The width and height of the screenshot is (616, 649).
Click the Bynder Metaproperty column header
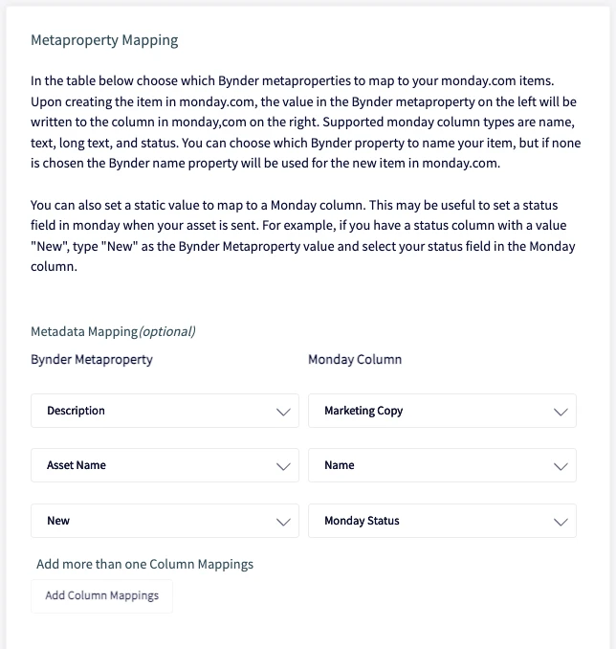click(92, 359)
